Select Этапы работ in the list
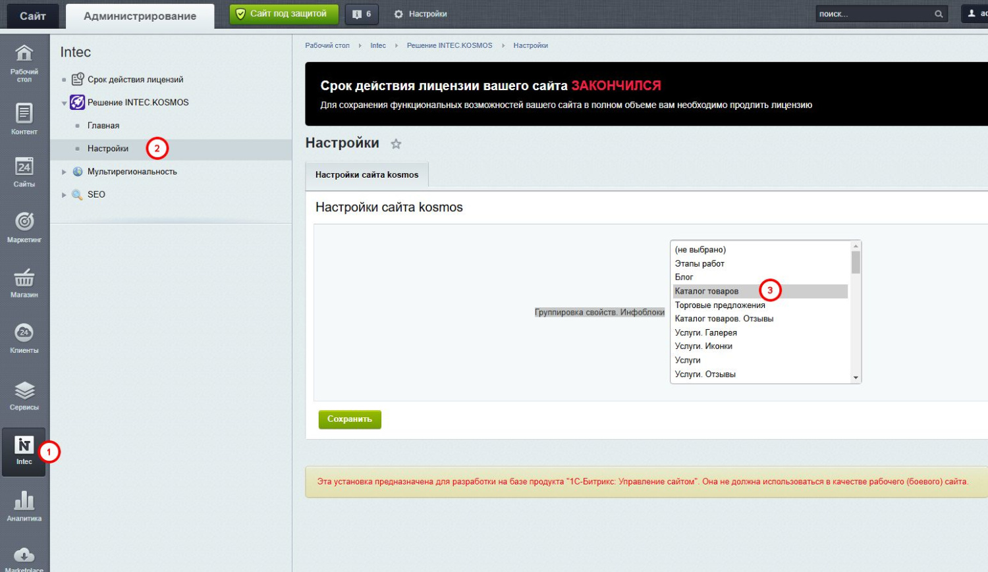This screenshot has width=988, height=572. 761,263
